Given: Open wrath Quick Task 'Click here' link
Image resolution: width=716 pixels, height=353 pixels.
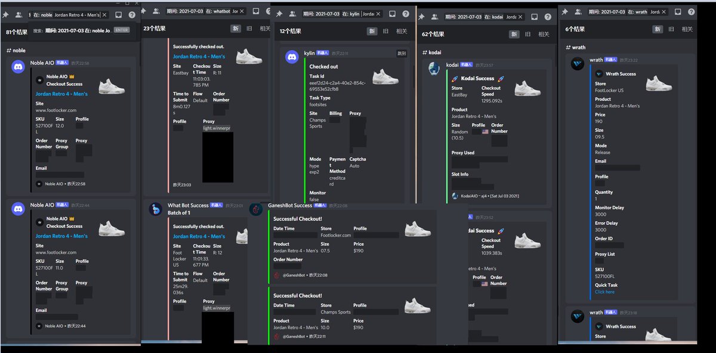Looking at the screenshot, I should [x=604, y=292].
